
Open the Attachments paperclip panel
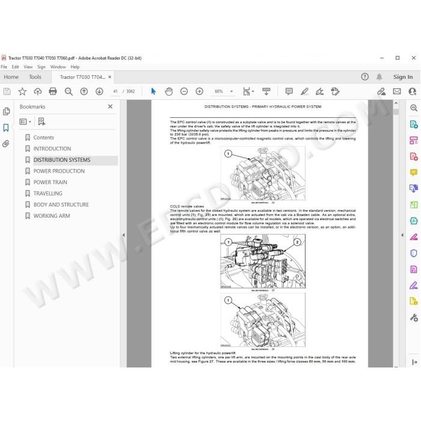6,144
